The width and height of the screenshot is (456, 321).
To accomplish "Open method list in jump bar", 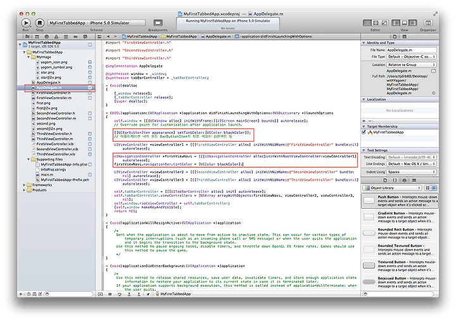I will point(274,37).
